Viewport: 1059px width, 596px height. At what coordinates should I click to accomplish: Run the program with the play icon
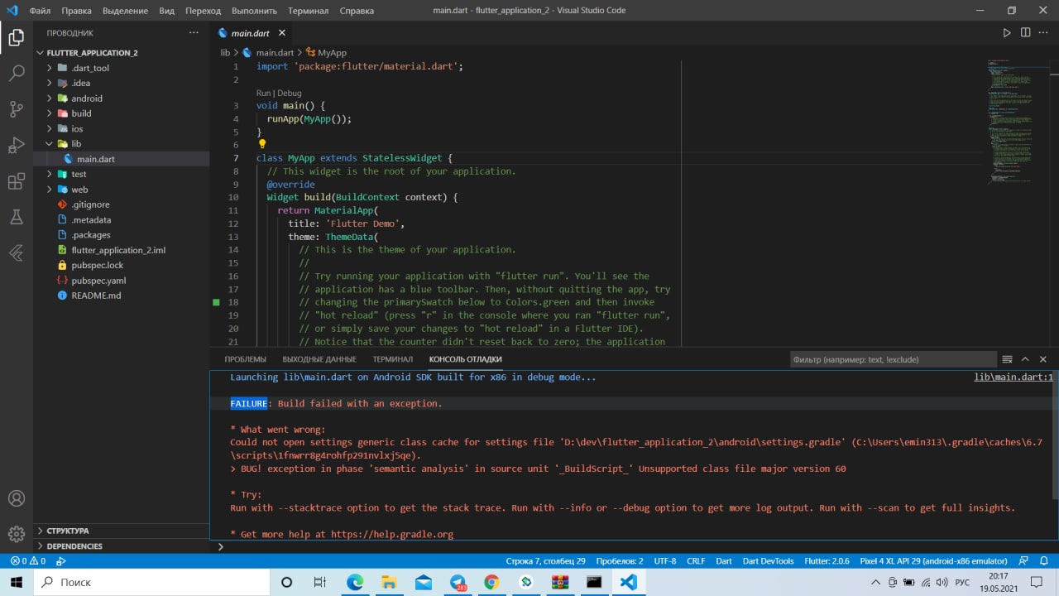[1007, 33]
